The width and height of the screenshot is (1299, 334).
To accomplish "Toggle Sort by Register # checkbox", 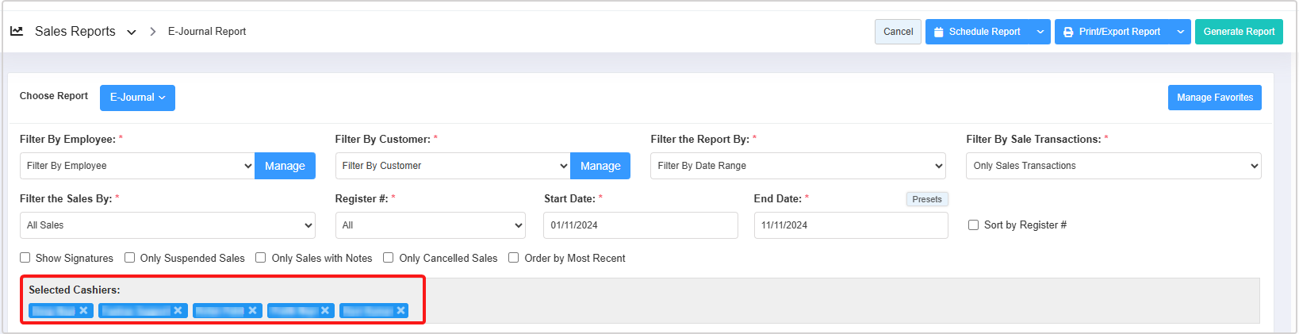I will pyautogui.click(x=973, y=225).
